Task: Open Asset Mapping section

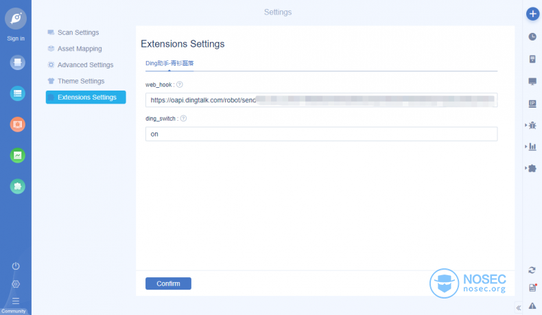Action: (x=80, y=49)
